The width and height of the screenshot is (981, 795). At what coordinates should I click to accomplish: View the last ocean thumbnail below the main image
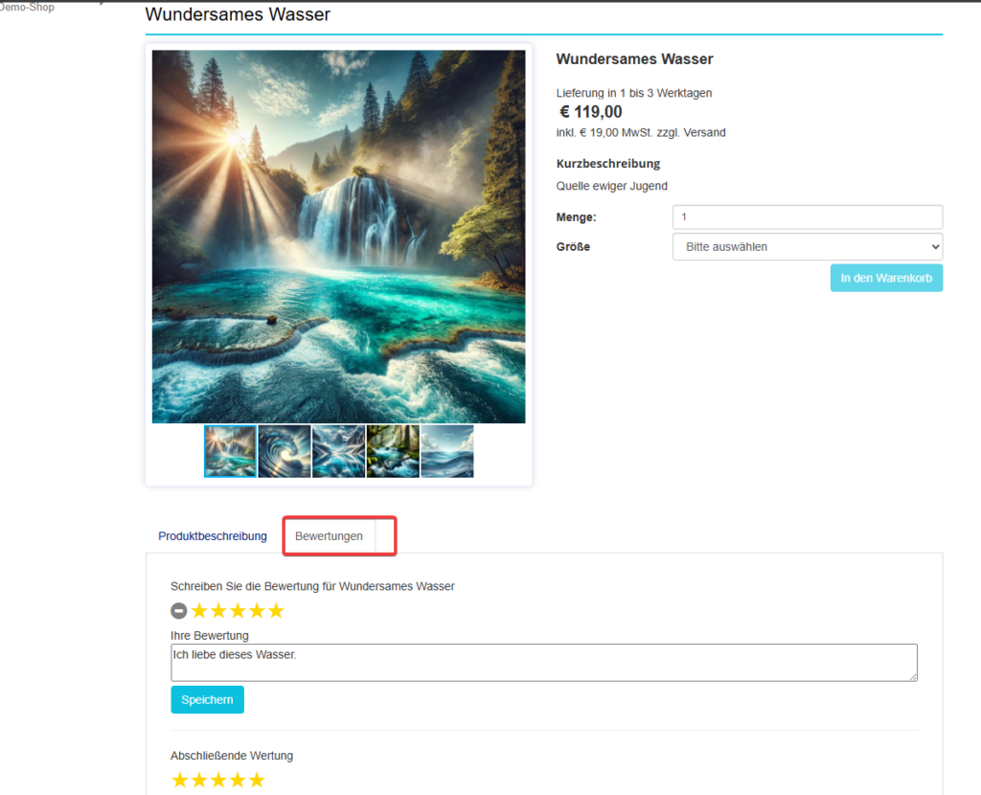coord(446,450)
